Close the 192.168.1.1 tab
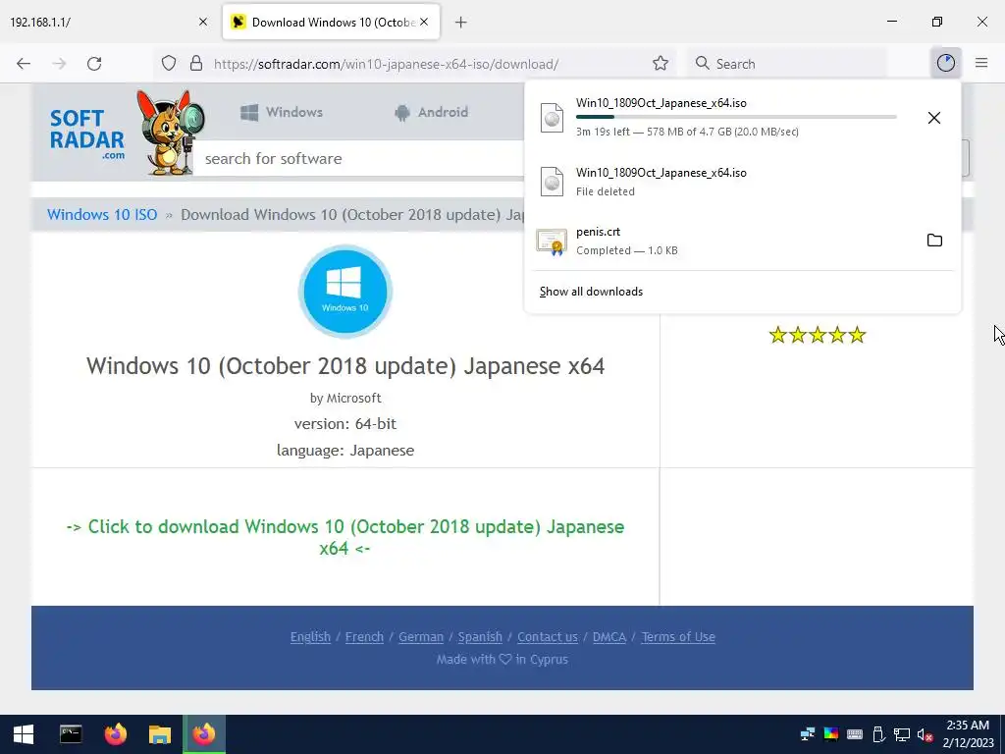 point(203,22)
